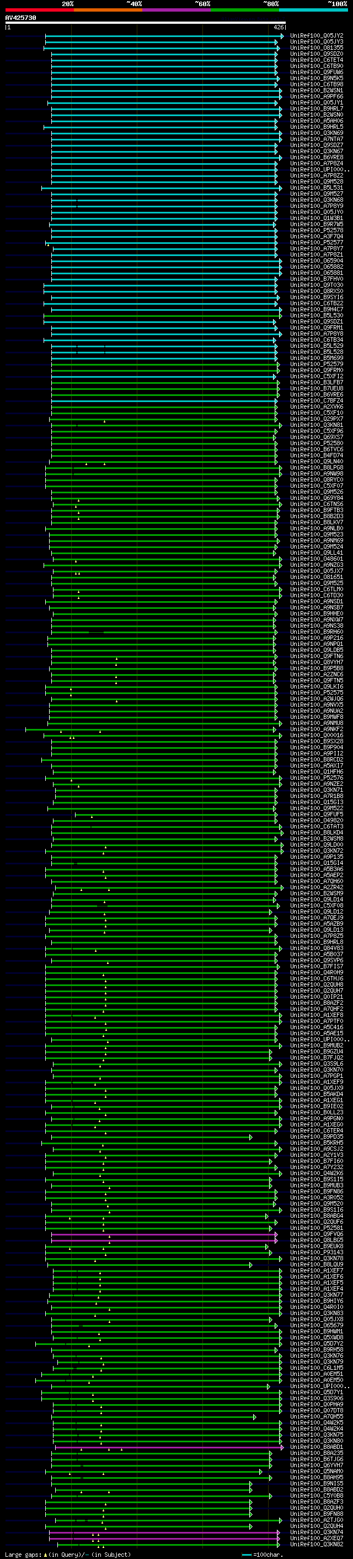The width and height of the screenshot is (353, 1559).
Task: Open hit UniRef100_C6TAT3
Action: click(316, 827)
